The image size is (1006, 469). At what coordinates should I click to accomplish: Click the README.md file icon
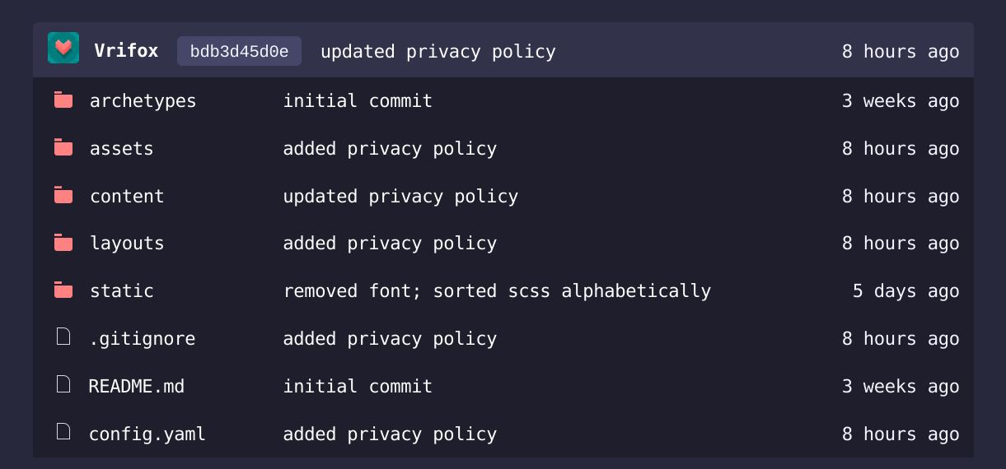click(63, 384)
